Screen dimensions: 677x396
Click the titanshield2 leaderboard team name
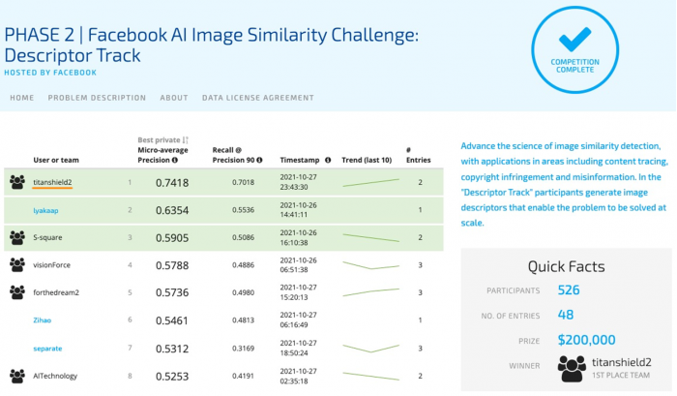[52, 182]
